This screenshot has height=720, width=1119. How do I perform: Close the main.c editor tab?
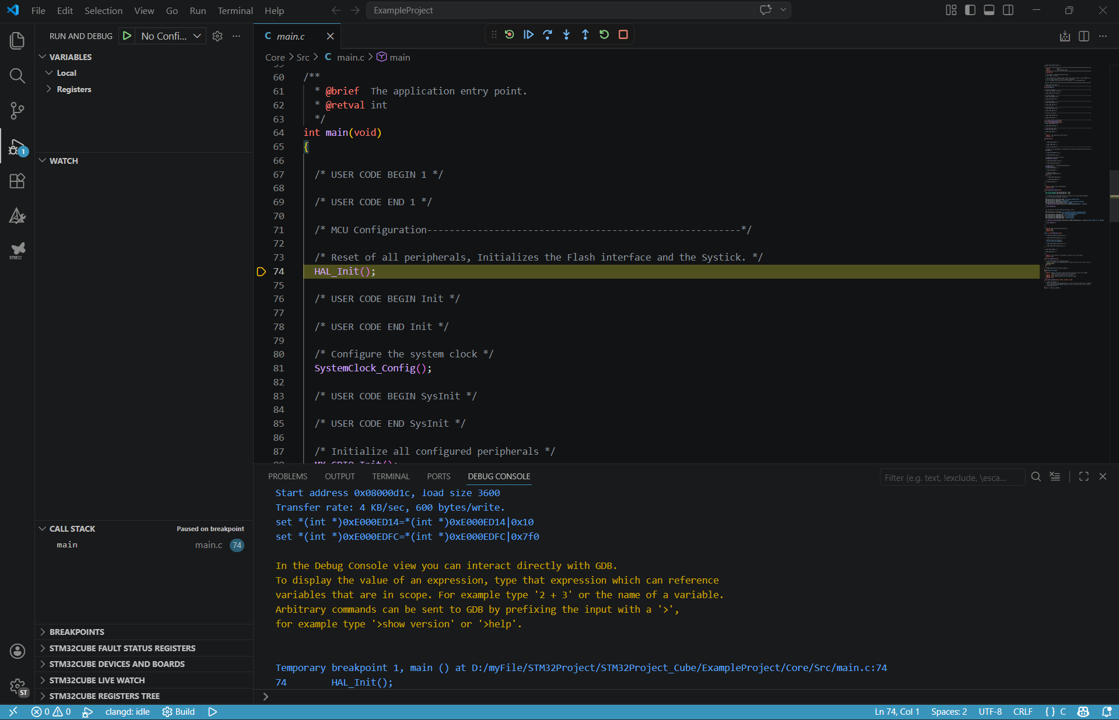(330, 36)
